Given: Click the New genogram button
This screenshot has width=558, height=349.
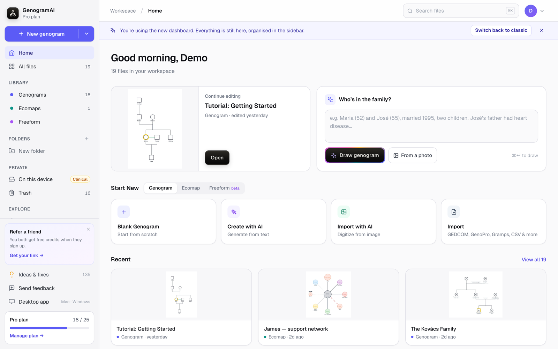Looking at the screenshot, I should tap(42, 34).
